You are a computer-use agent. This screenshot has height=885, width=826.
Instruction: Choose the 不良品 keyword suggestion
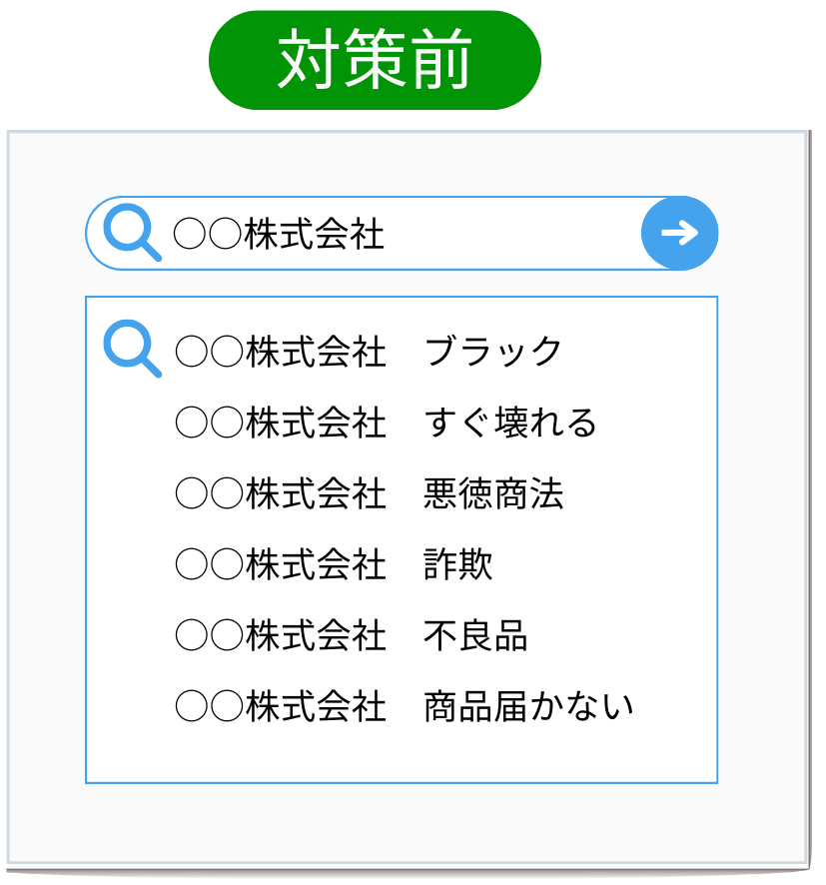pos(475,636)
